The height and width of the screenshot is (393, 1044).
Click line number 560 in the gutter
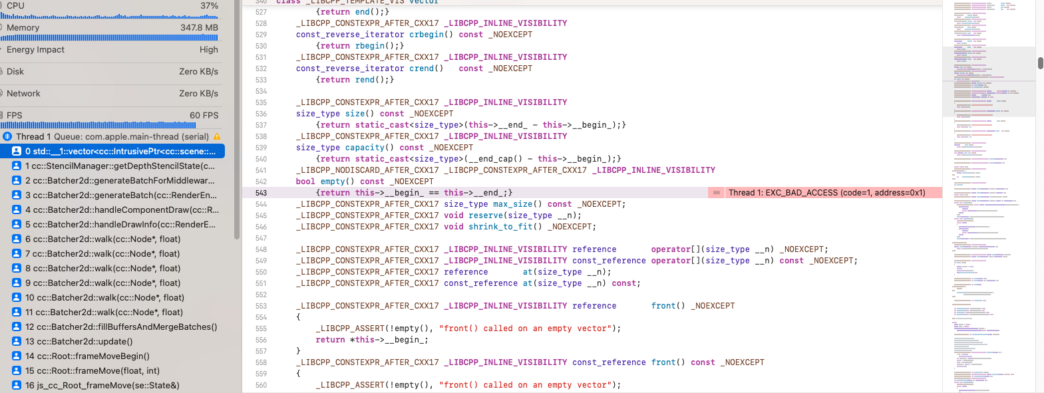pyautogui.click(x=261, y=385)
